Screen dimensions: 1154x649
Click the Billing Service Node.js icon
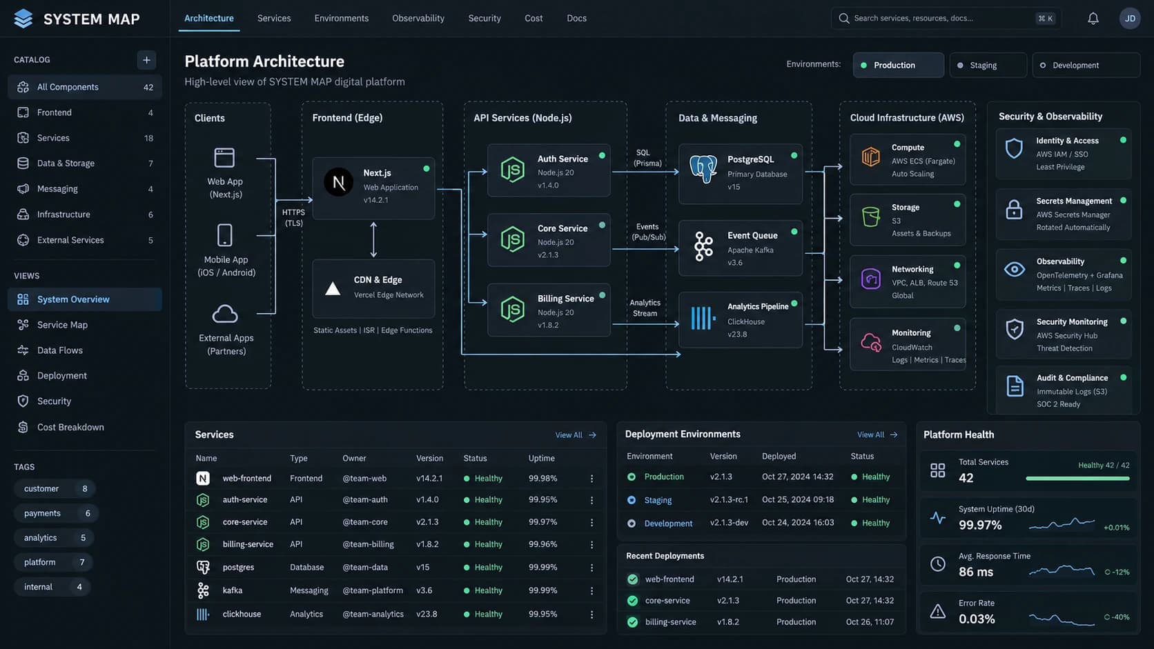(x=513, y=310)
